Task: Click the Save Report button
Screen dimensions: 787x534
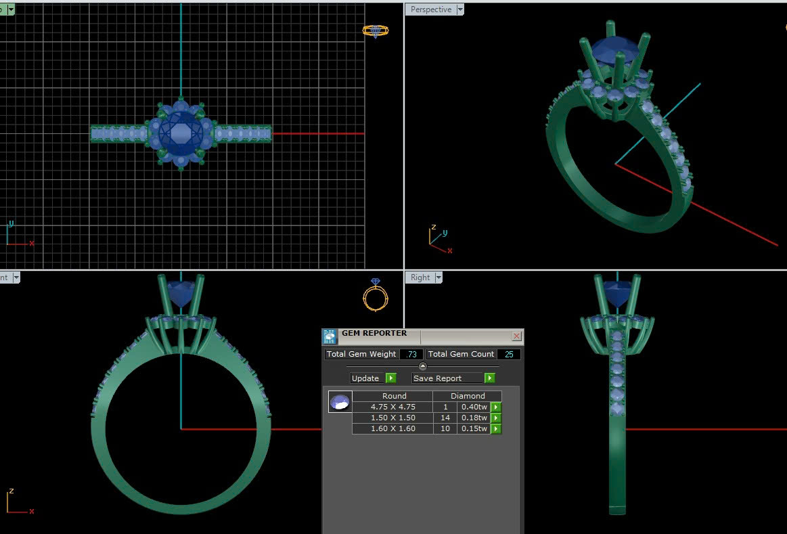Action: (x=447, y=378)
